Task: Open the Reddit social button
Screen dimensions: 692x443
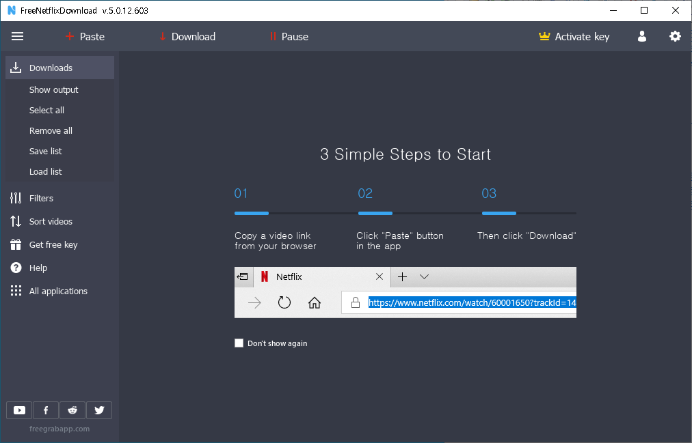Action: [x=72, y=410]
